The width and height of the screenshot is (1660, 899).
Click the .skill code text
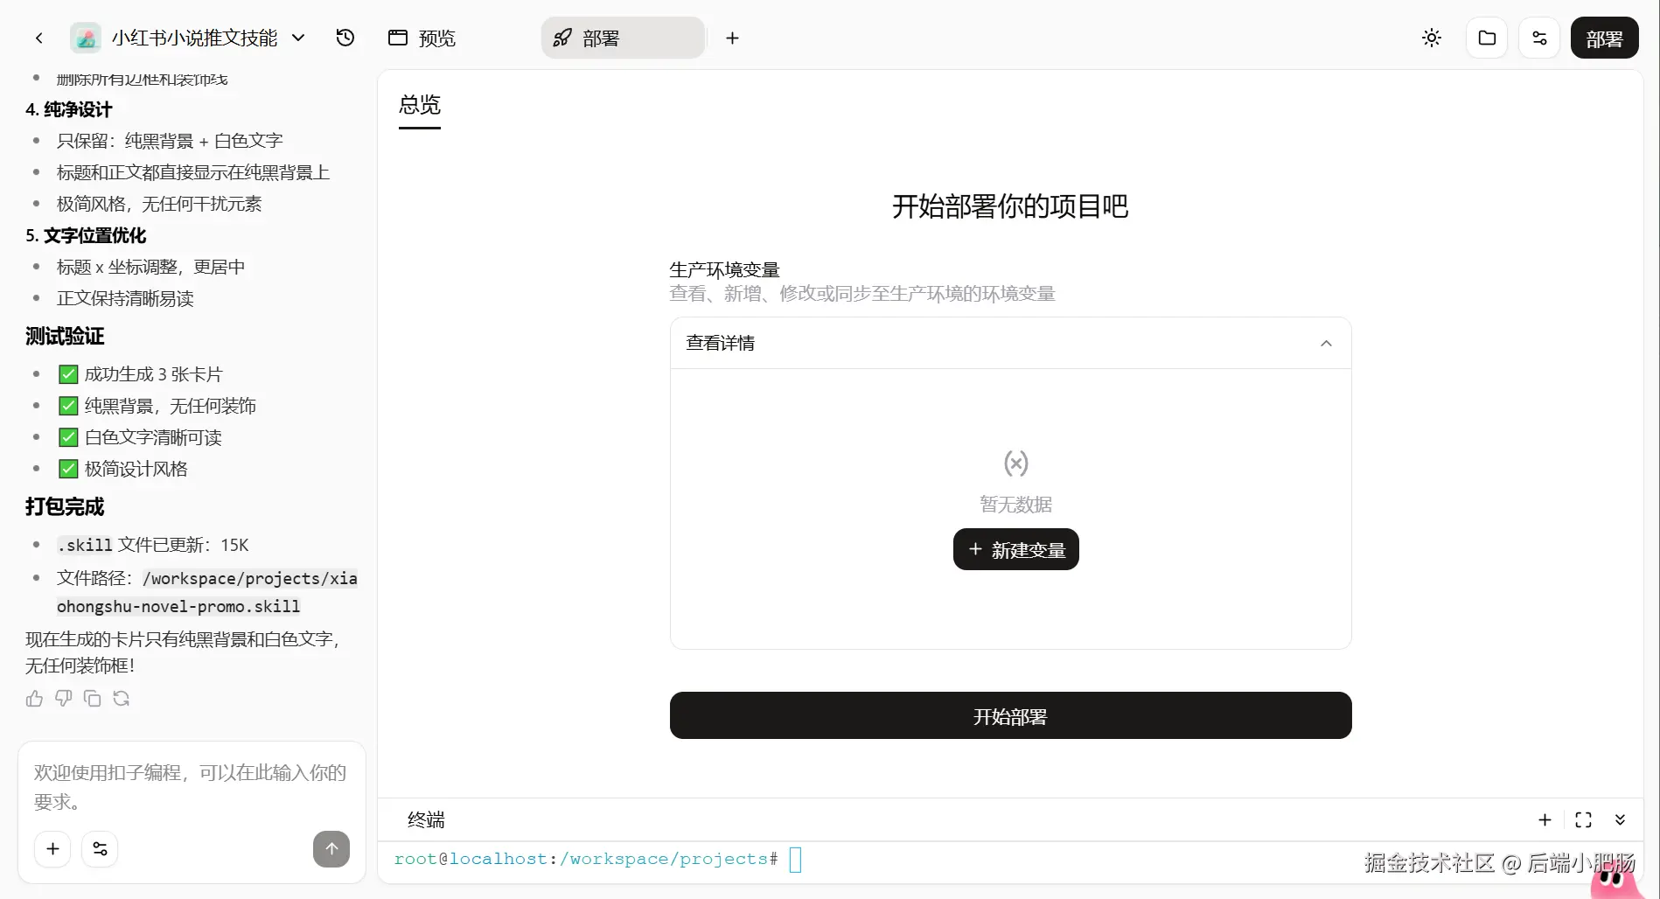click(85, 545)
